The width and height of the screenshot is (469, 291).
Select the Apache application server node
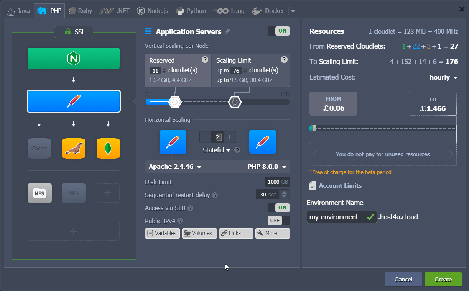(73, 101)
